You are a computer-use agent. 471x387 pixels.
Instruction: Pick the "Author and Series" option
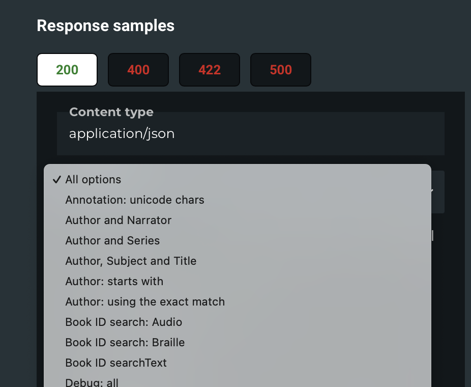[x=112, y=240]
